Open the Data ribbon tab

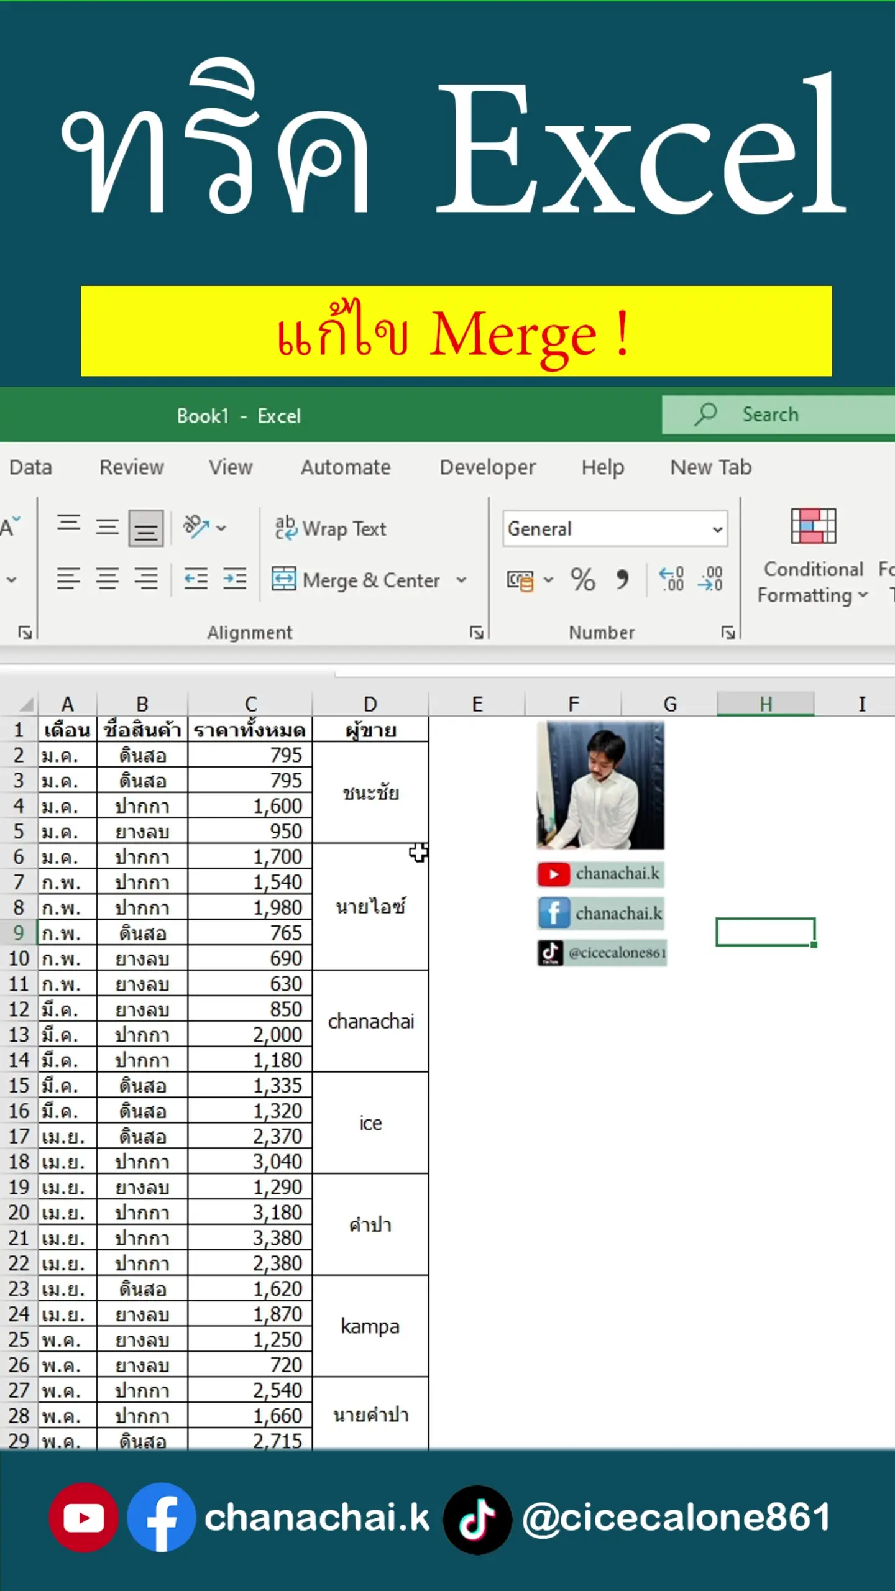pyautogui.click(x=30, y=467)
